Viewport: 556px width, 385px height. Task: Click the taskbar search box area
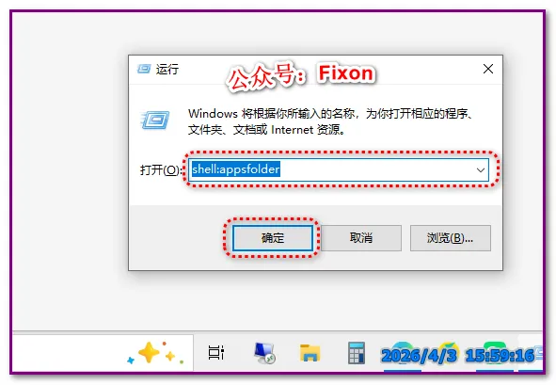pyautogui.click(x=103, y=352)
